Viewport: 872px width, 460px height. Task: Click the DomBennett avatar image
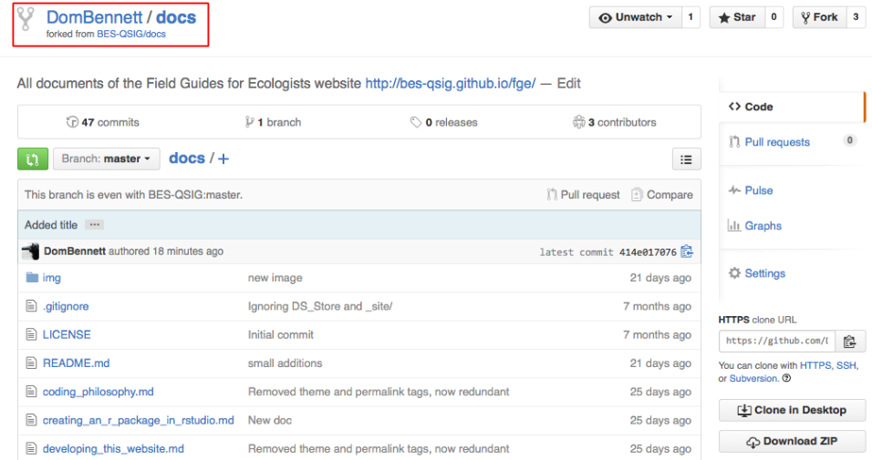[x=31, y=251]
